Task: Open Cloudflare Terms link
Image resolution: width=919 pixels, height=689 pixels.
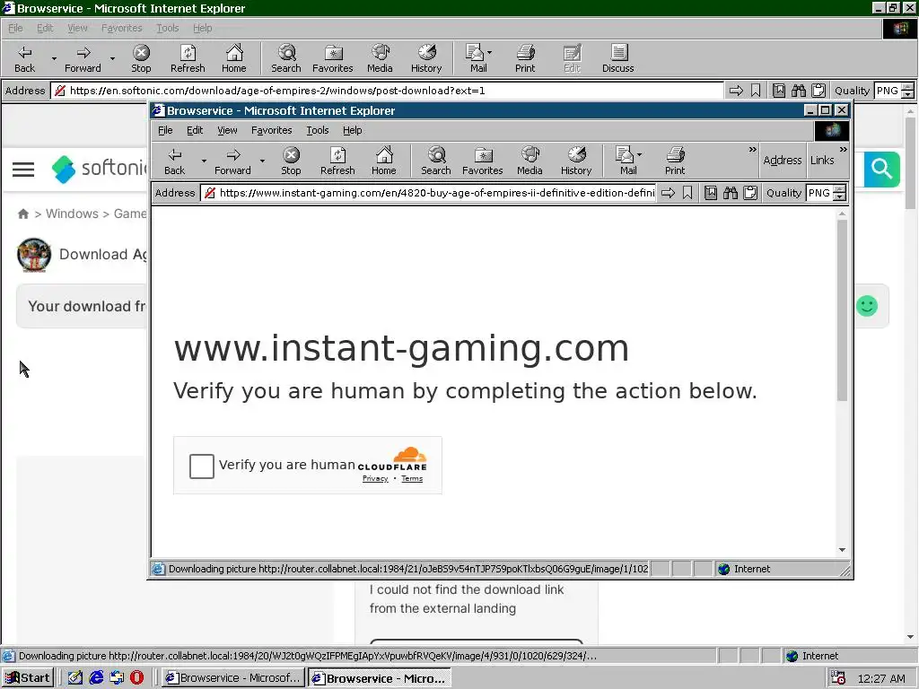Action: point(412,479)
